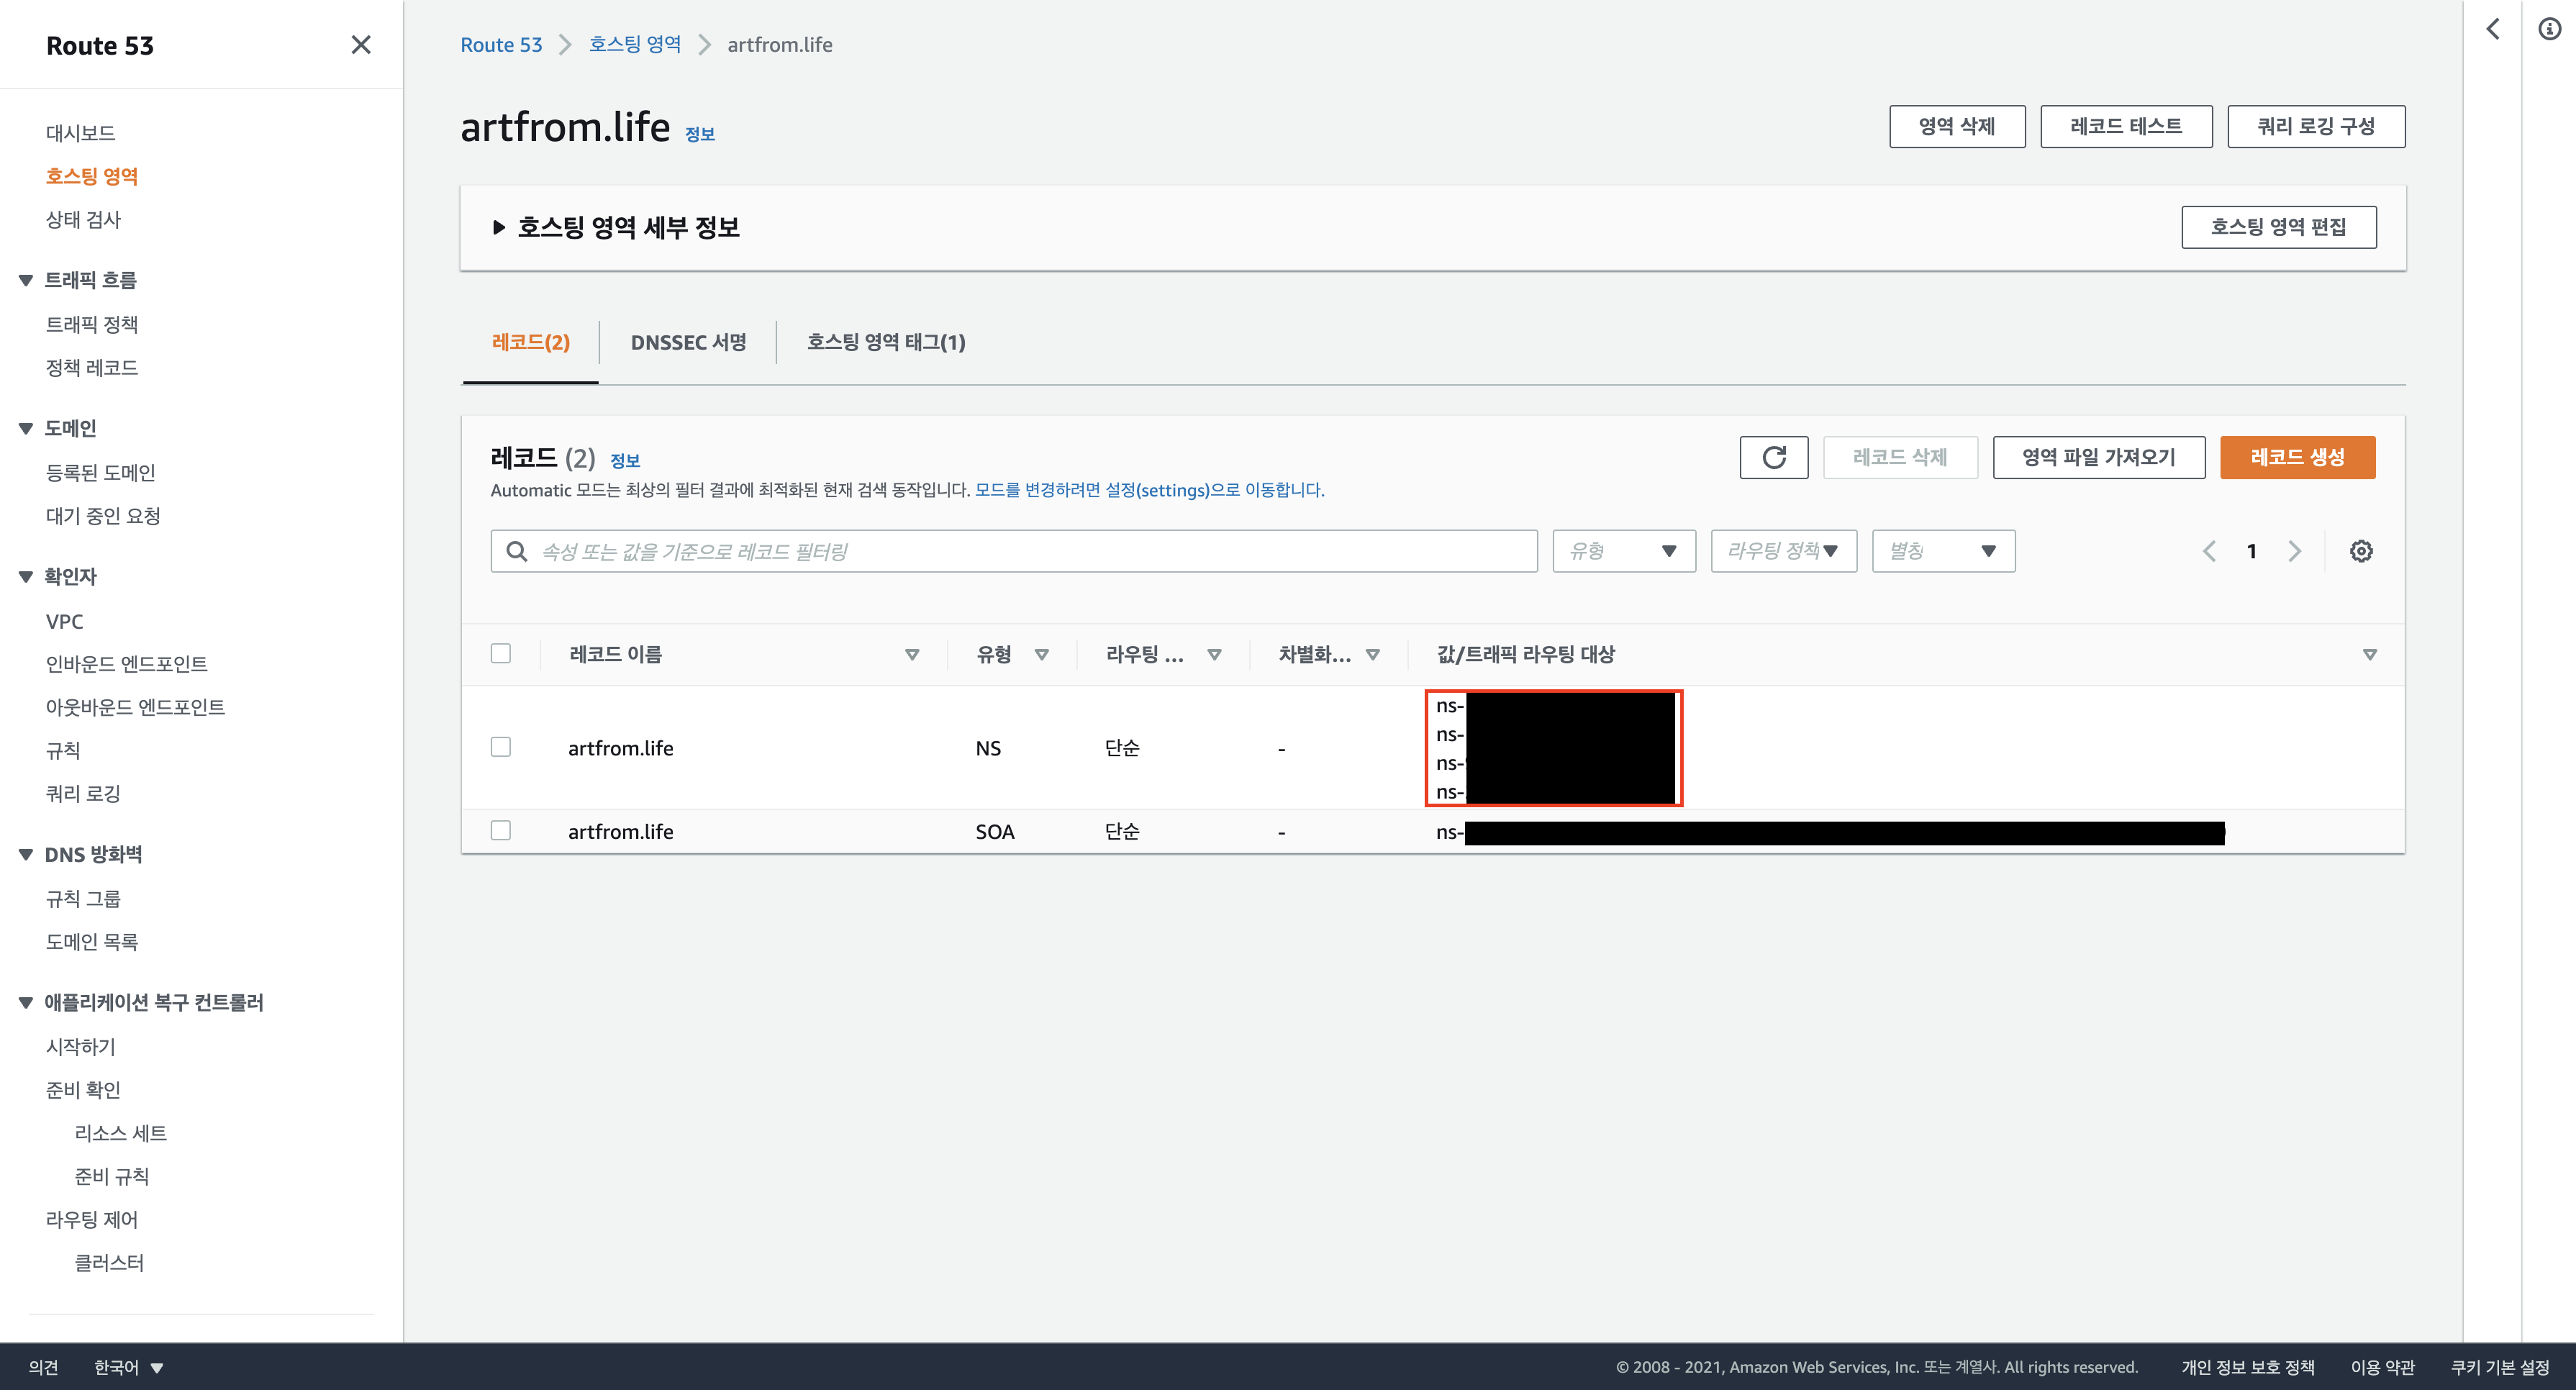
Task: Open the info panel icon at top right
Action: [x=2549, y=29]
